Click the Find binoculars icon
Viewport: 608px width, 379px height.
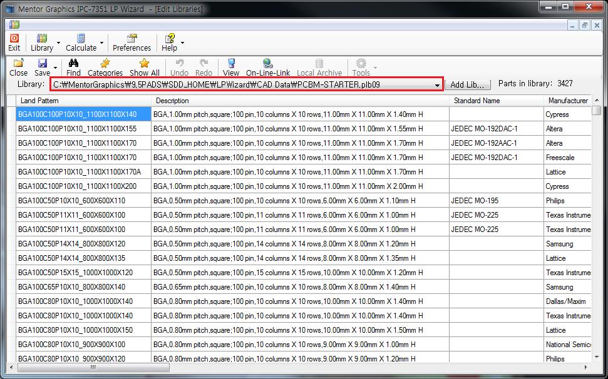pos(73,63)
